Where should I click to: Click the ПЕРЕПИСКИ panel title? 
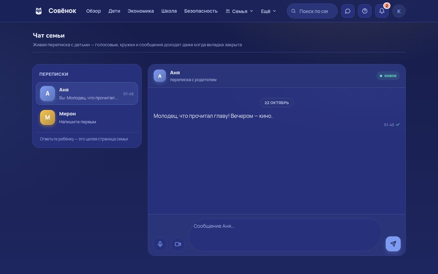point(54,74)
